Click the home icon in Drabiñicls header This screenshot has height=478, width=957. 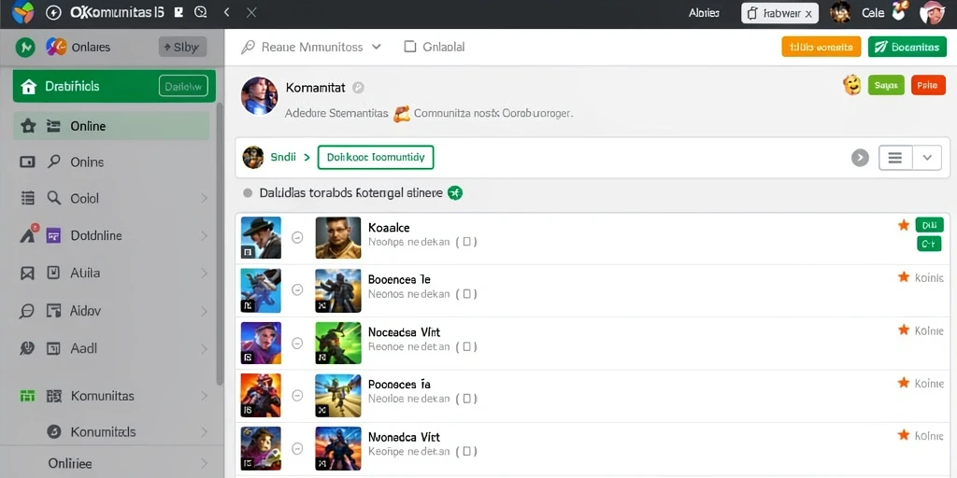(28, 87)
